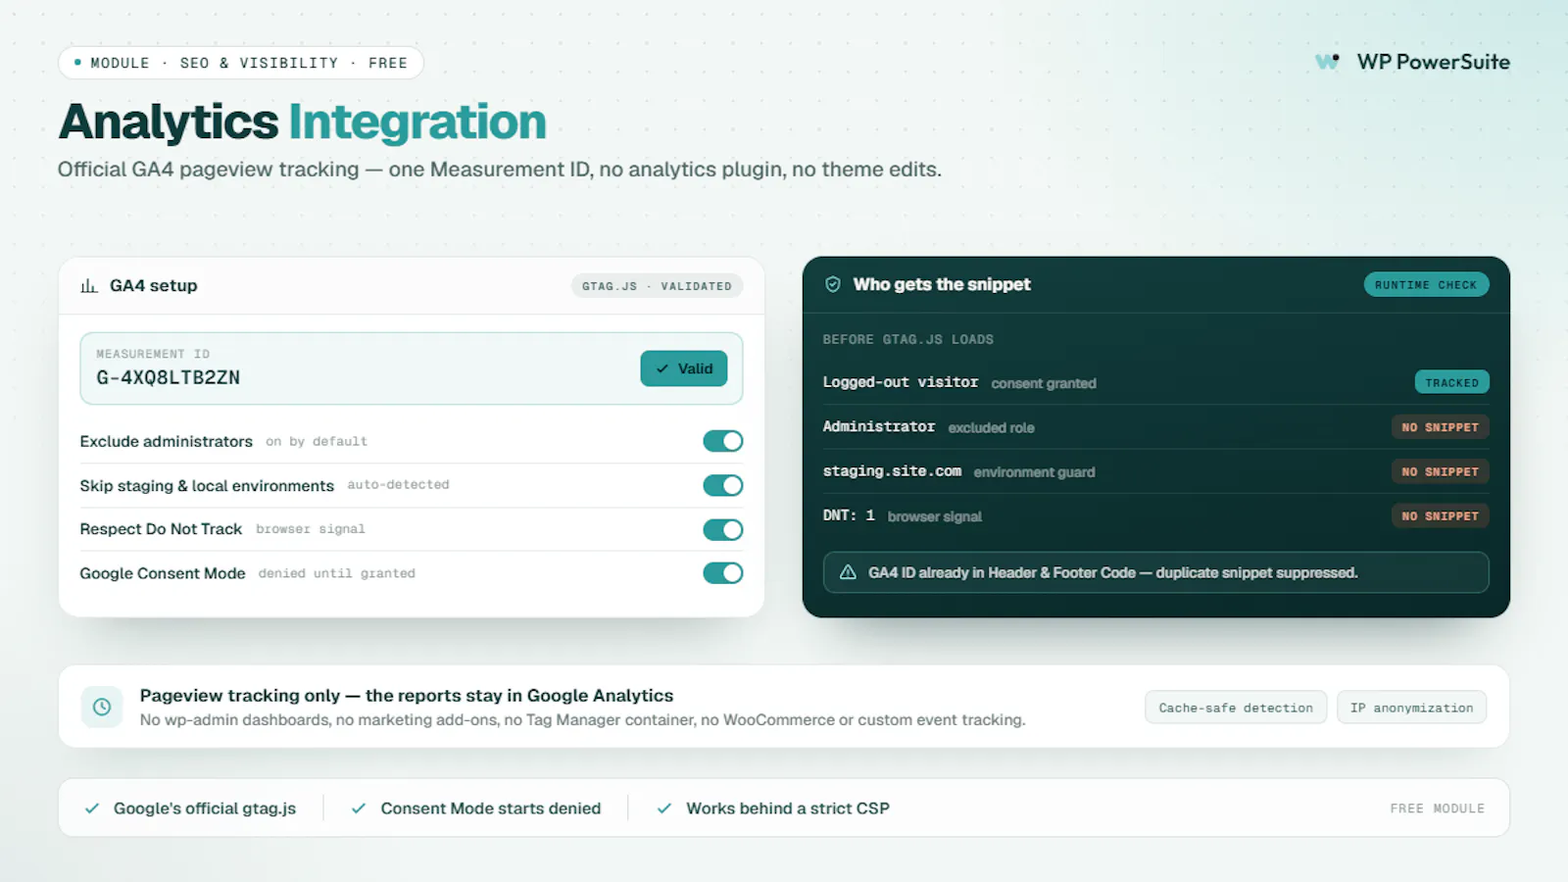Click 'Pageview tracking only' heading text
This screenshot has width=1568, height=882.
[407, 695]
